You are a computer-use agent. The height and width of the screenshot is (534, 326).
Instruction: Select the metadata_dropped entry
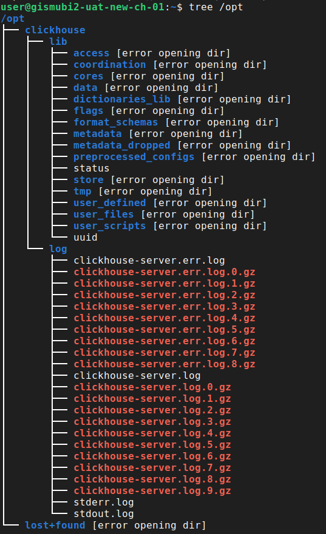[122, 145]
